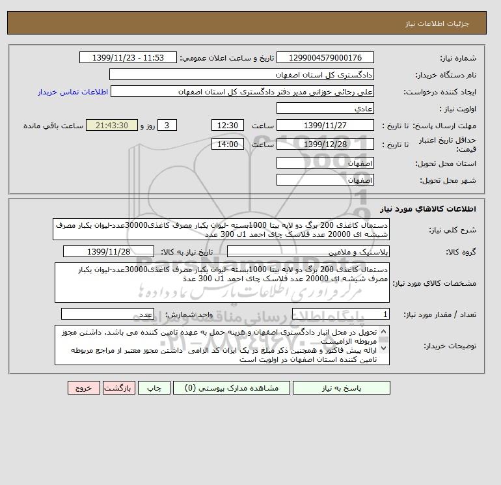Click the بازگشت back button

119,388
